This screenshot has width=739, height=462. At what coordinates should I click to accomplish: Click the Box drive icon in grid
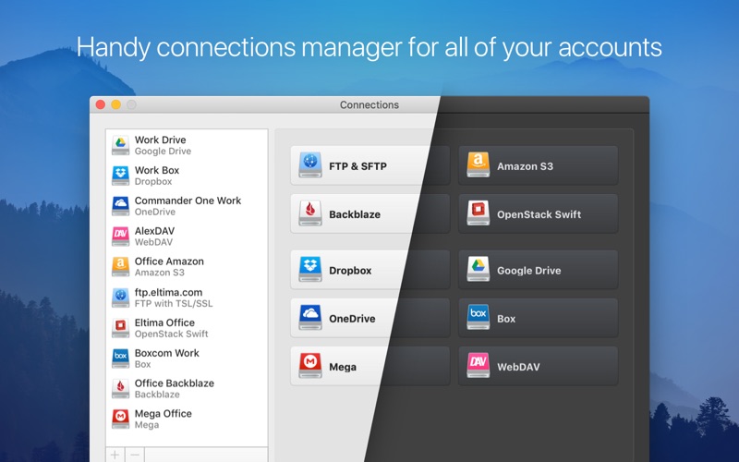coord(478,317)
